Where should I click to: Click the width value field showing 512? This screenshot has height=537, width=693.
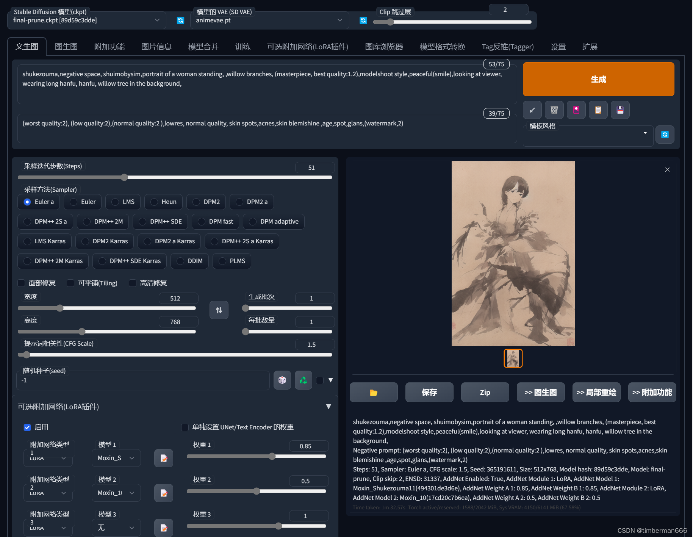tap(178, 298)
